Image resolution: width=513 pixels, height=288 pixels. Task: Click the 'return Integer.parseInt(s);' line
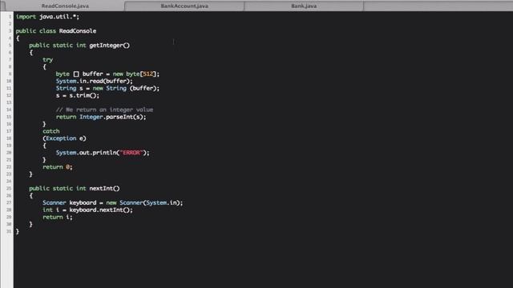[101, 117]
